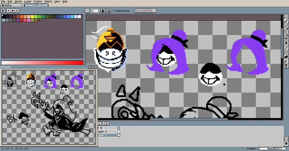Select the Contour tool
This screenshot has height=151, width=289.
[x=286, y=57]
